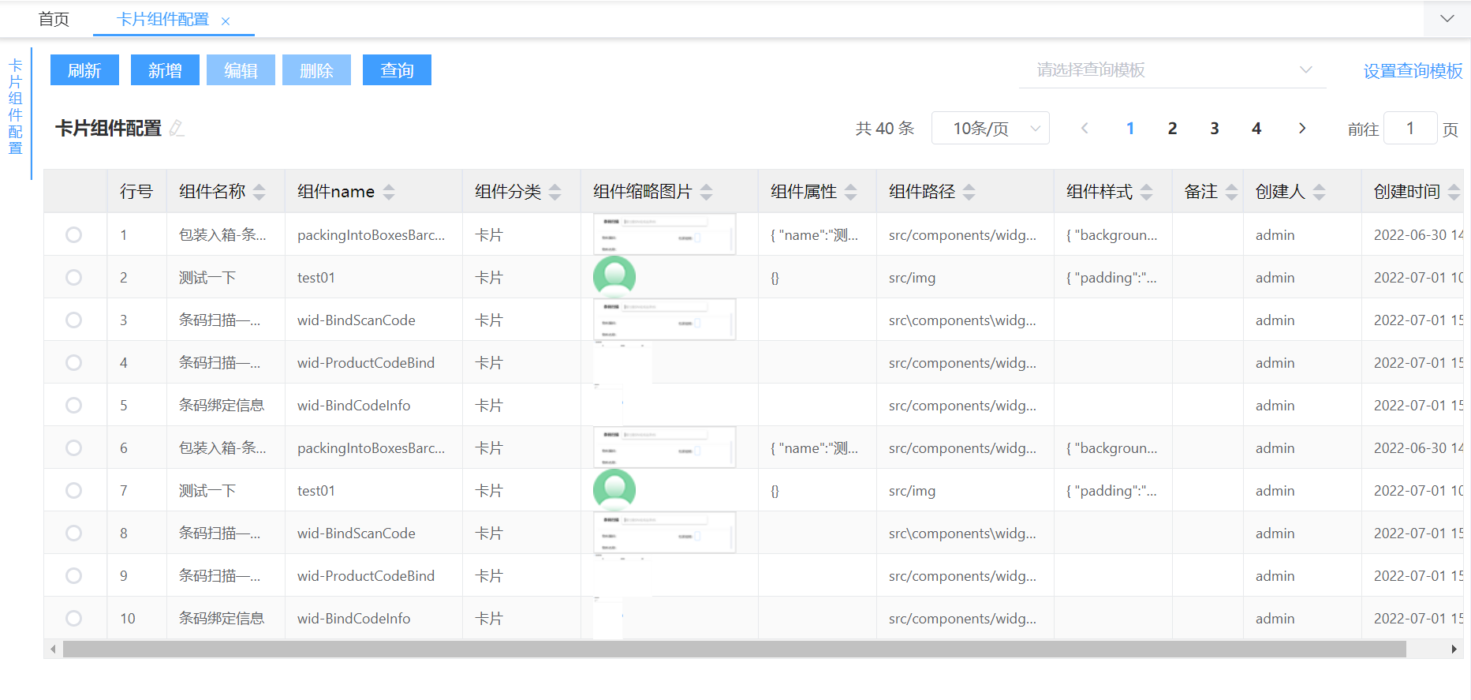Go to page 2
The width and height of the screenshot is (1471, 700).
pyautogui.click(x=1172, y=128)
